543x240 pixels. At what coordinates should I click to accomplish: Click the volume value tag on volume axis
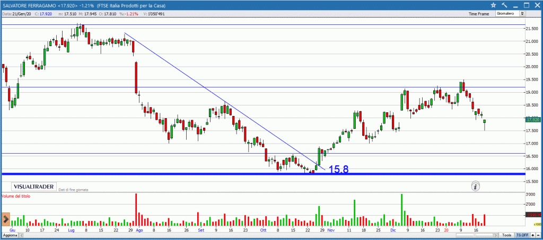pyautogui.click(x=533, y=215)
